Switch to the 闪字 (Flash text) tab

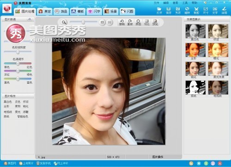pyautogui.click(x=94, y=12)
